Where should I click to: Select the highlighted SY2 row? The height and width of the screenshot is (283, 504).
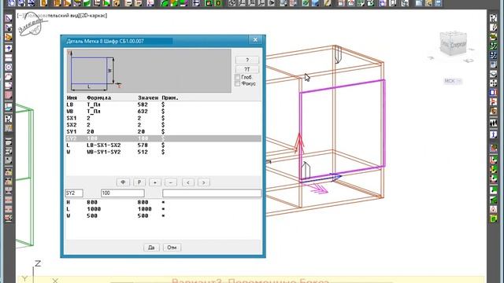coord(163,138)
